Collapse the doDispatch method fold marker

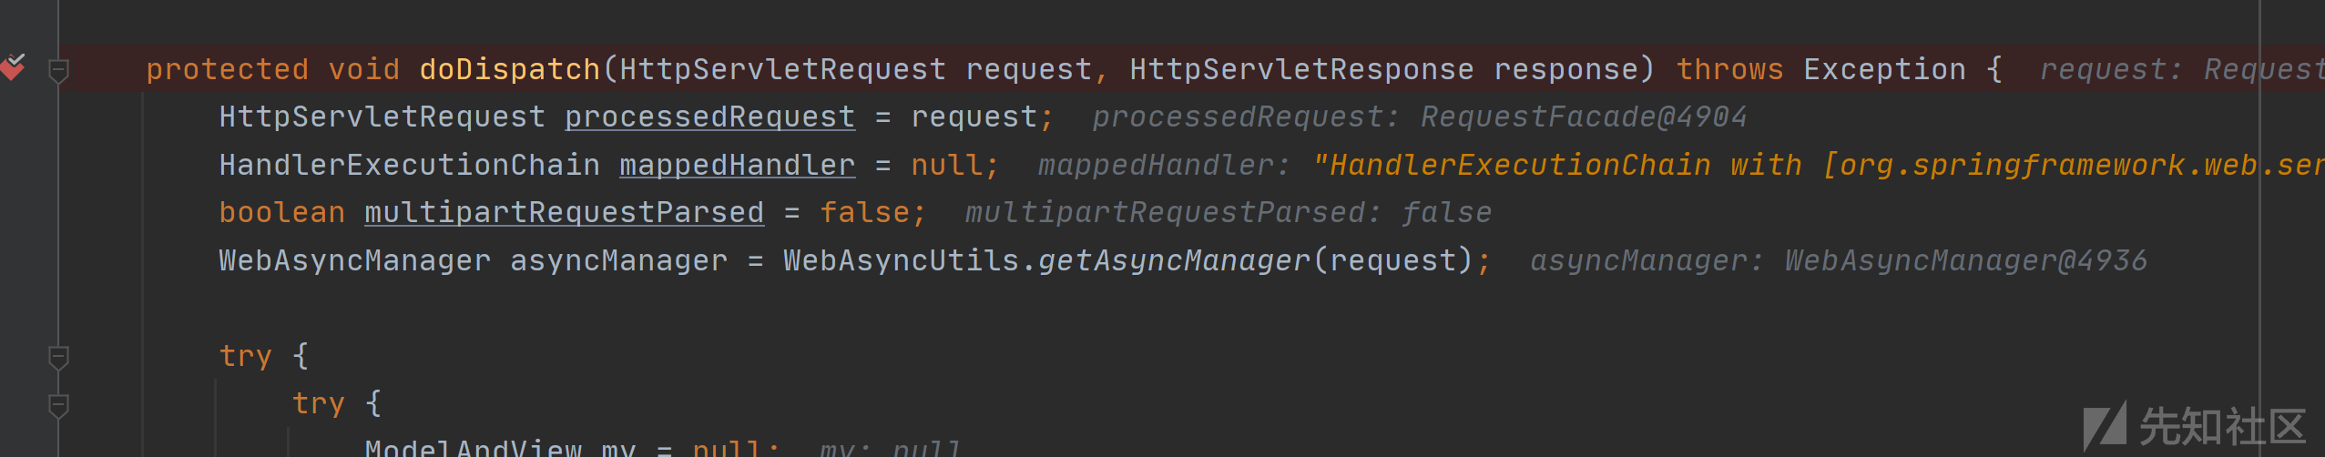pos(58,69)
